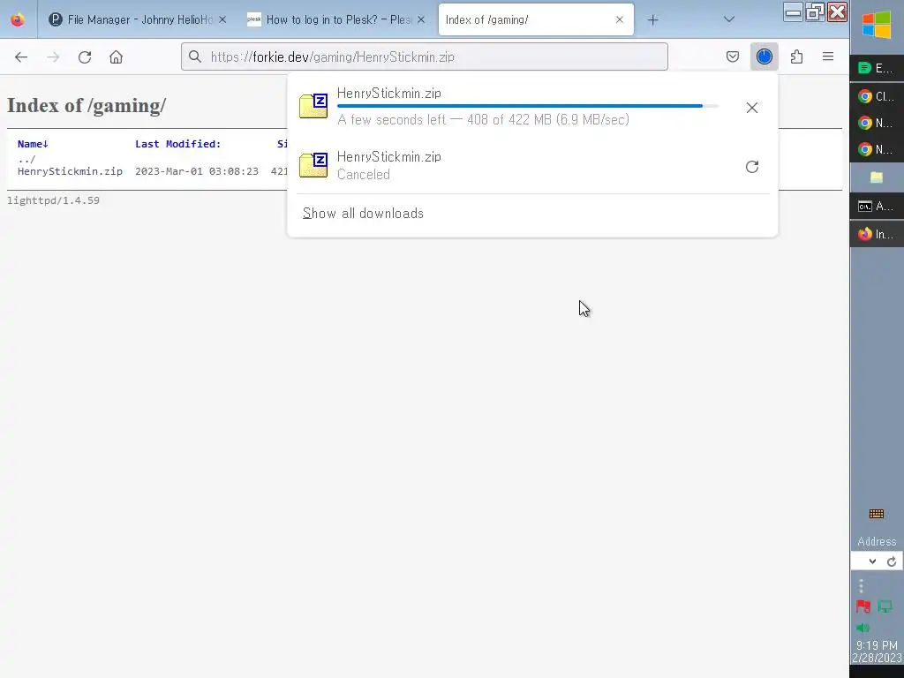Image resolution: width=904 pixels, height=678 pixels.
Task: Select the Index of /gaming/ tab
Action: point(536,19)
